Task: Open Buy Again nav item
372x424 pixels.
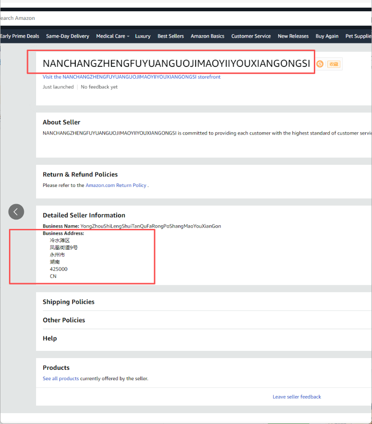Action: [327, 36]
